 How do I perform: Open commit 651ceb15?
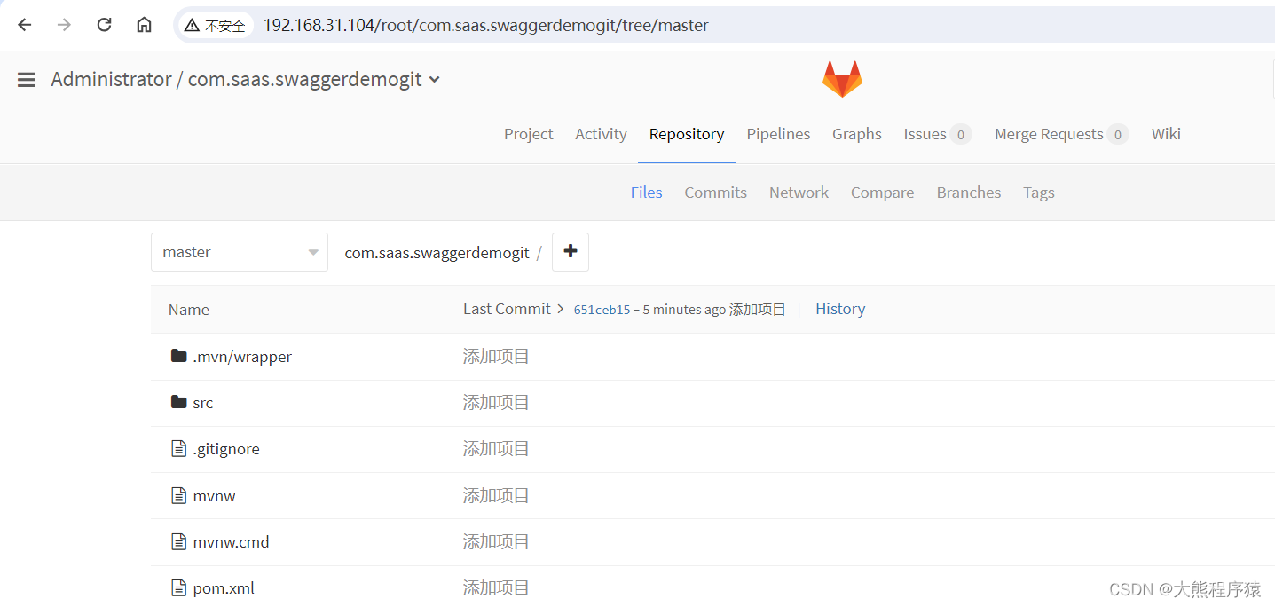coord(602,309)
